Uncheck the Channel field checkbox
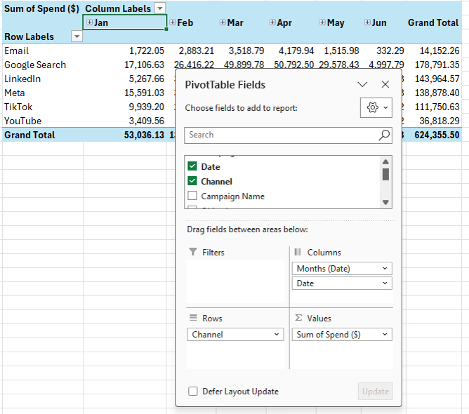Image resolution: width=469 pixels, height=414 pixels. (192, 181)
